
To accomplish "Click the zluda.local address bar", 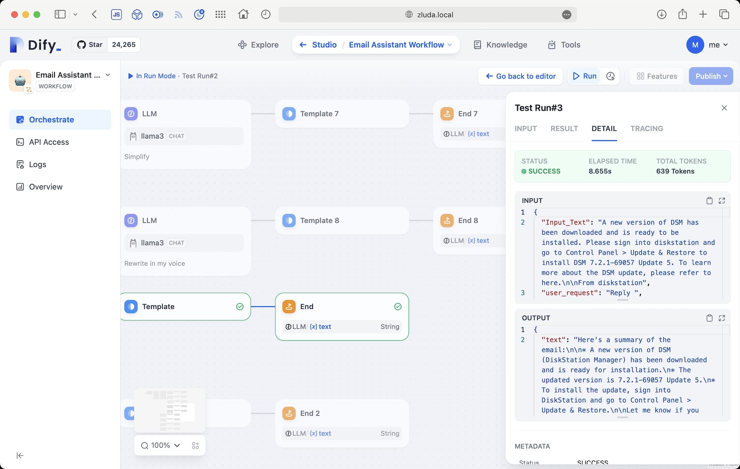I will click(427, 14).
